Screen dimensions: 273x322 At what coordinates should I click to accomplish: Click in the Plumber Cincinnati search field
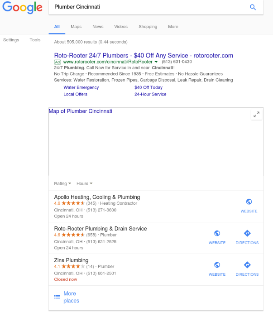[x=148, y=7]
